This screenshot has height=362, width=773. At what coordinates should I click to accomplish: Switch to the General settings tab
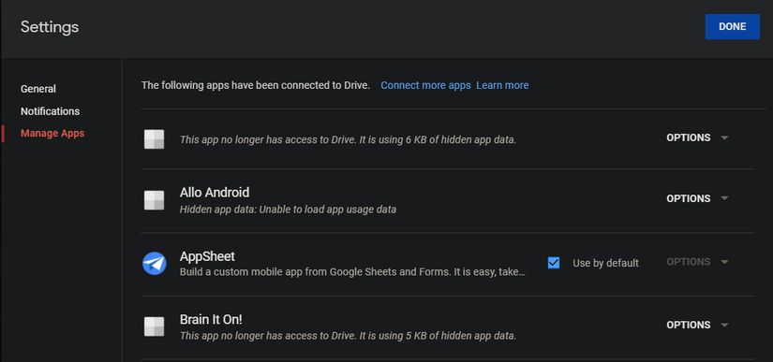point(38,89)
